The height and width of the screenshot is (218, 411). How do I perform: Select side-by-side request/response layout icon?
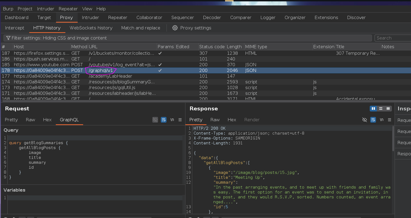tap(373, 108)
